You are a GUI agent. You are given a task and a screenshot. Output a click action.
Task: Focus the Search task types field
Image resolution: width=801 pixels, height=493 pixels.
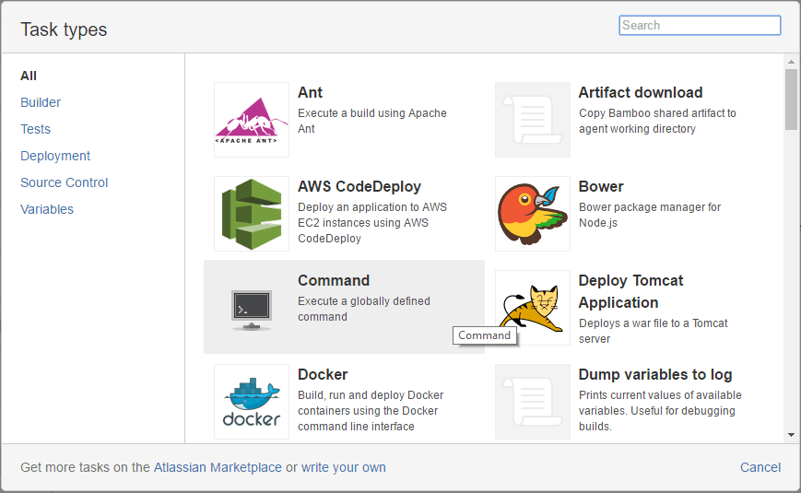pos(700,25)
